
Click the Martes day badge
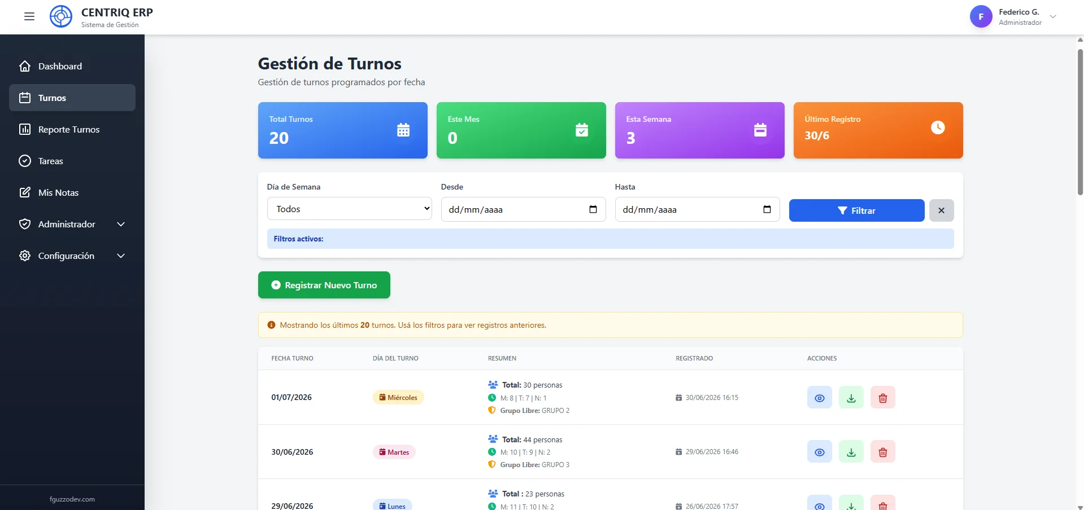coord(394,452)
